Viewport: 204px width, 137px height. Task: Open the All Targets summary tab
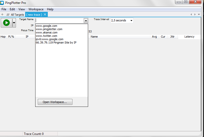click(15, 15)
